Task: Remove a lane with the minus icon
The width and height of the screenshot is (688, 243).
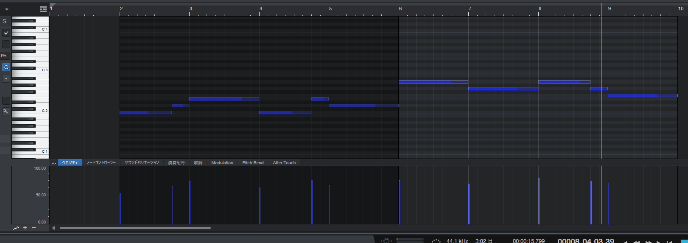Action: tap(34, 228)
